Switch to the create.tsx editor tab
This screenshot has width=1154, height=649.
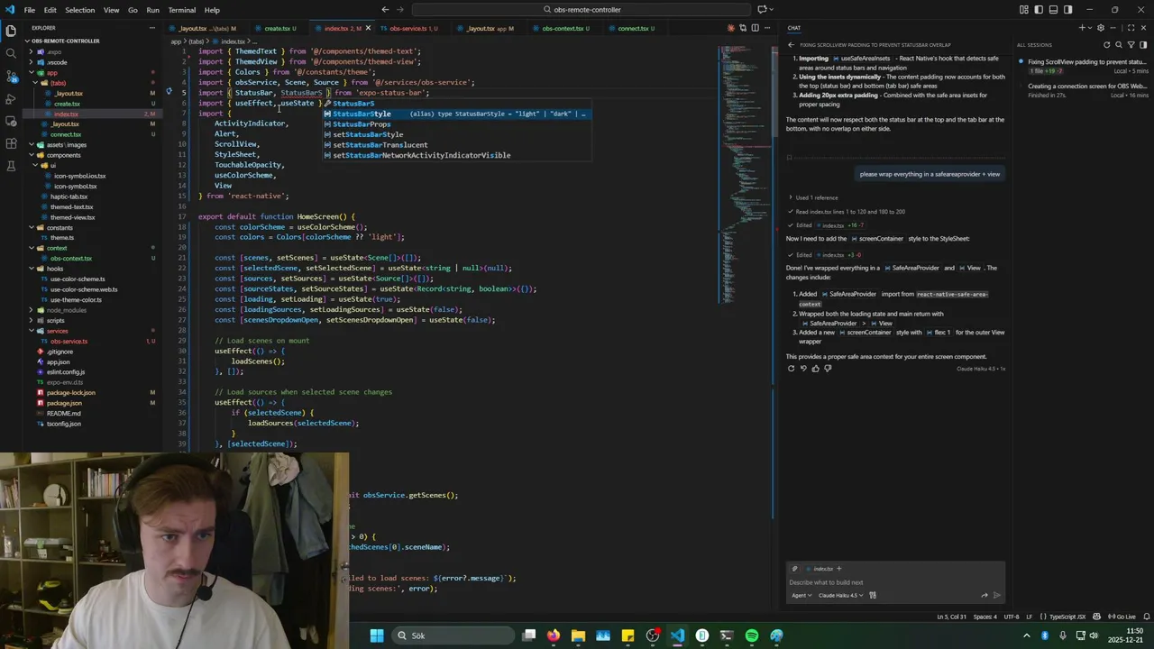[278, 28]
